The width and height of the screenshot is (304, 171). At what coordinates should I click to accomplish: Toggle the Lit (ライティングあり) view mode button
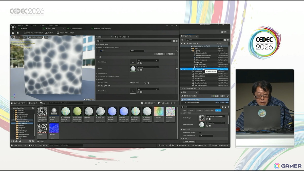(x=35, y=37)
